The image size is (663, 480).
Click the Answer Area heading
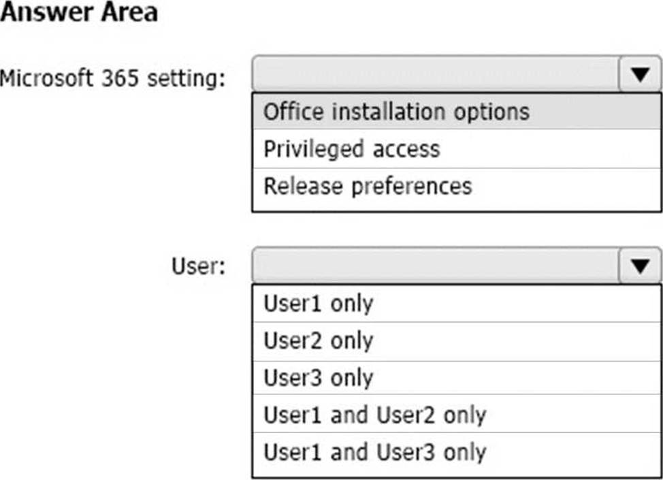click(x=79, y=12)
